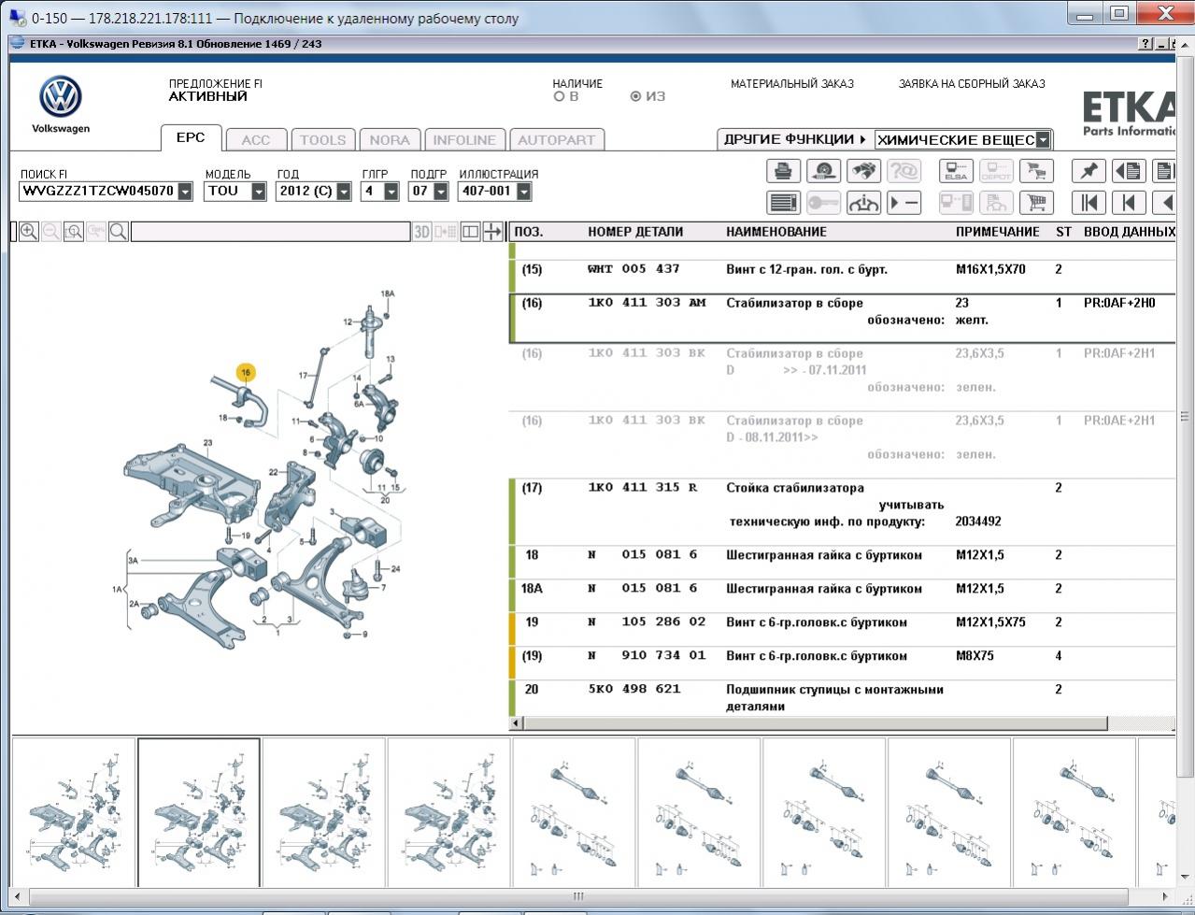Viewport: 1195px width, 915px height.
Task: Switch to the AUTOPART tab
Action: click(556, 140)
